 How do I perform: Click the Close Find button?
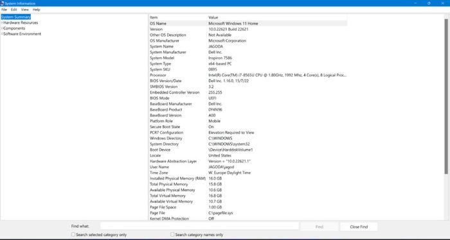click(359, 227)
